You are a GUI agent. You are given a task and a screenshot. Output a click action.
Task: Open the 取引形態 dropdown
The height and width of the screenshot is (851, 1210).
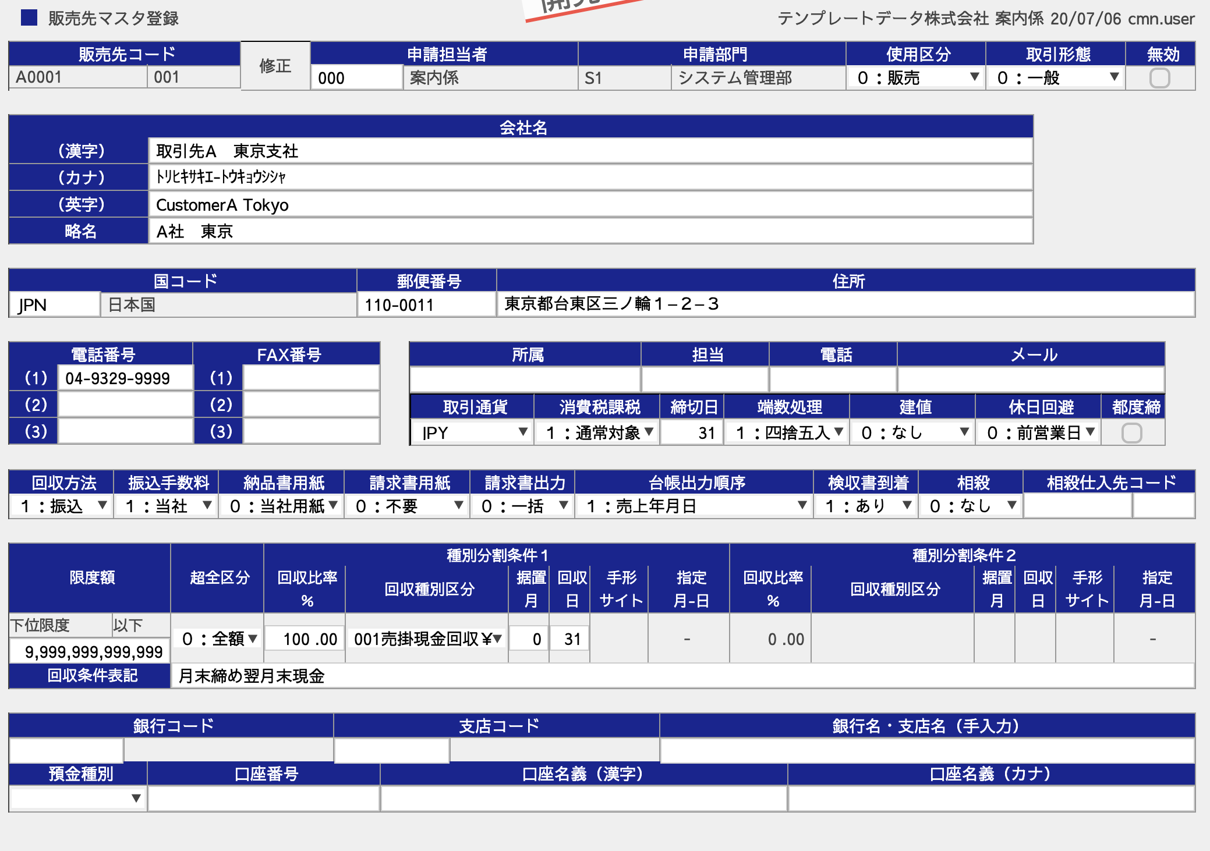click(x=1056, y=77)
